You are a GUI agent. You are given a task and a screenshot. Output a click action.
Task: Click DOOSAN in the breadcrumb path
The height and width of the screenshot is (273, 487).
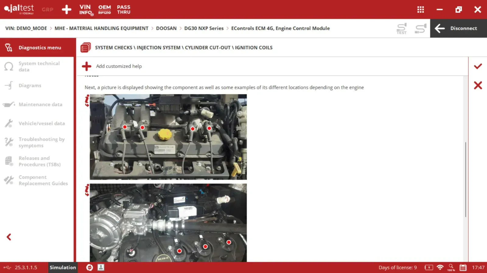166,28
